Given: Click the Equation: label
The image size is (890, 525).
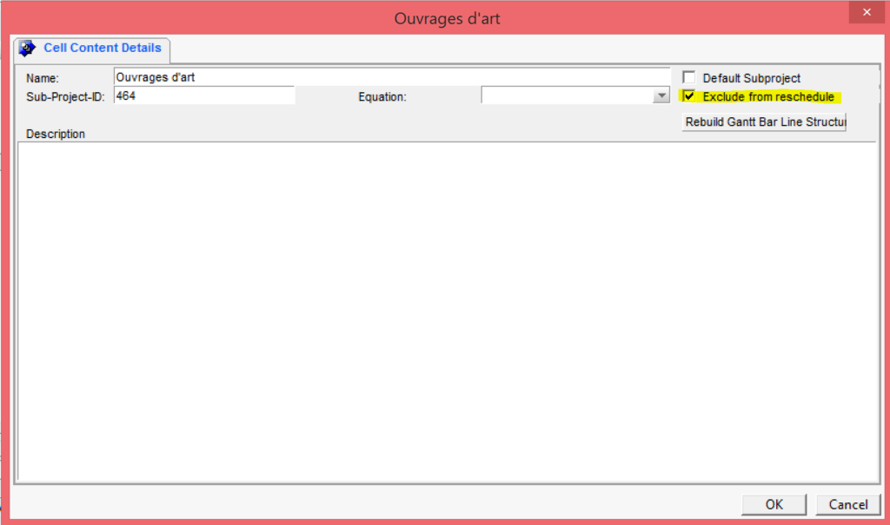Looking at the screenshot, I should 382,97.
